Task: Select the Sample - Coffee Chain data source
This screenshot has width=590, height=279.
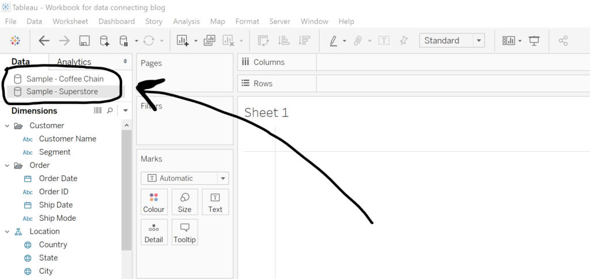Action: click(65, 79)
